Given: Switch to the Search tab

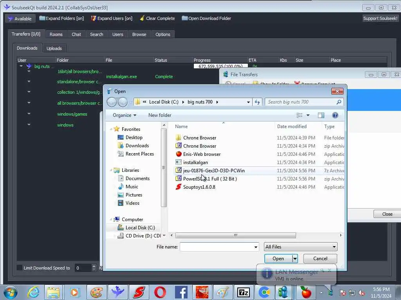Looking at the screenshot, I should (96, 34).
